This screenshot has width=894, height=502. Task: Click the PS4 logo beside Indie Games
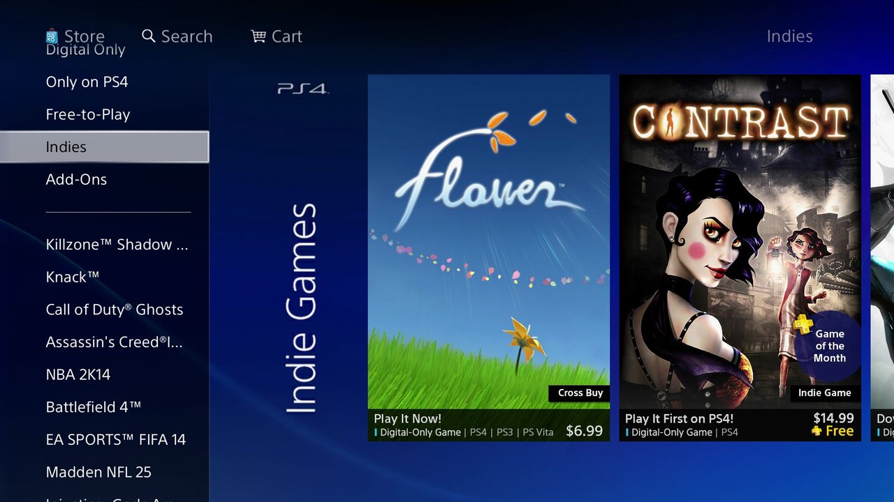coord(302,89)
